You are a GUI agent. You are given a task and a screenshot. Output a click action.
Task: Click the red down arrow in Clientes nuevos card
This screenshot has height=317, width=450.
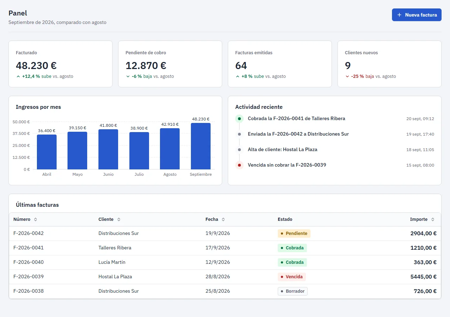347,76
